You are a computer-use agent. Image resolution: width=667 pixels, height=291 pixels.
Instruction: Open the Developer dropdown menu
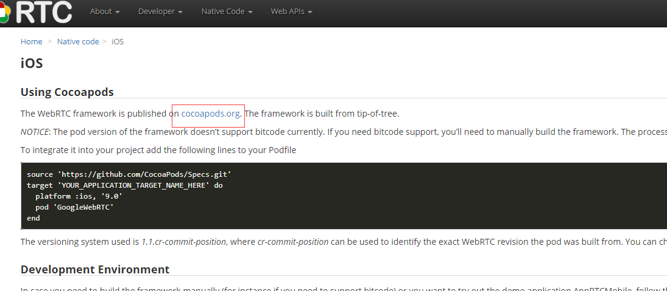tap(160, 12)
